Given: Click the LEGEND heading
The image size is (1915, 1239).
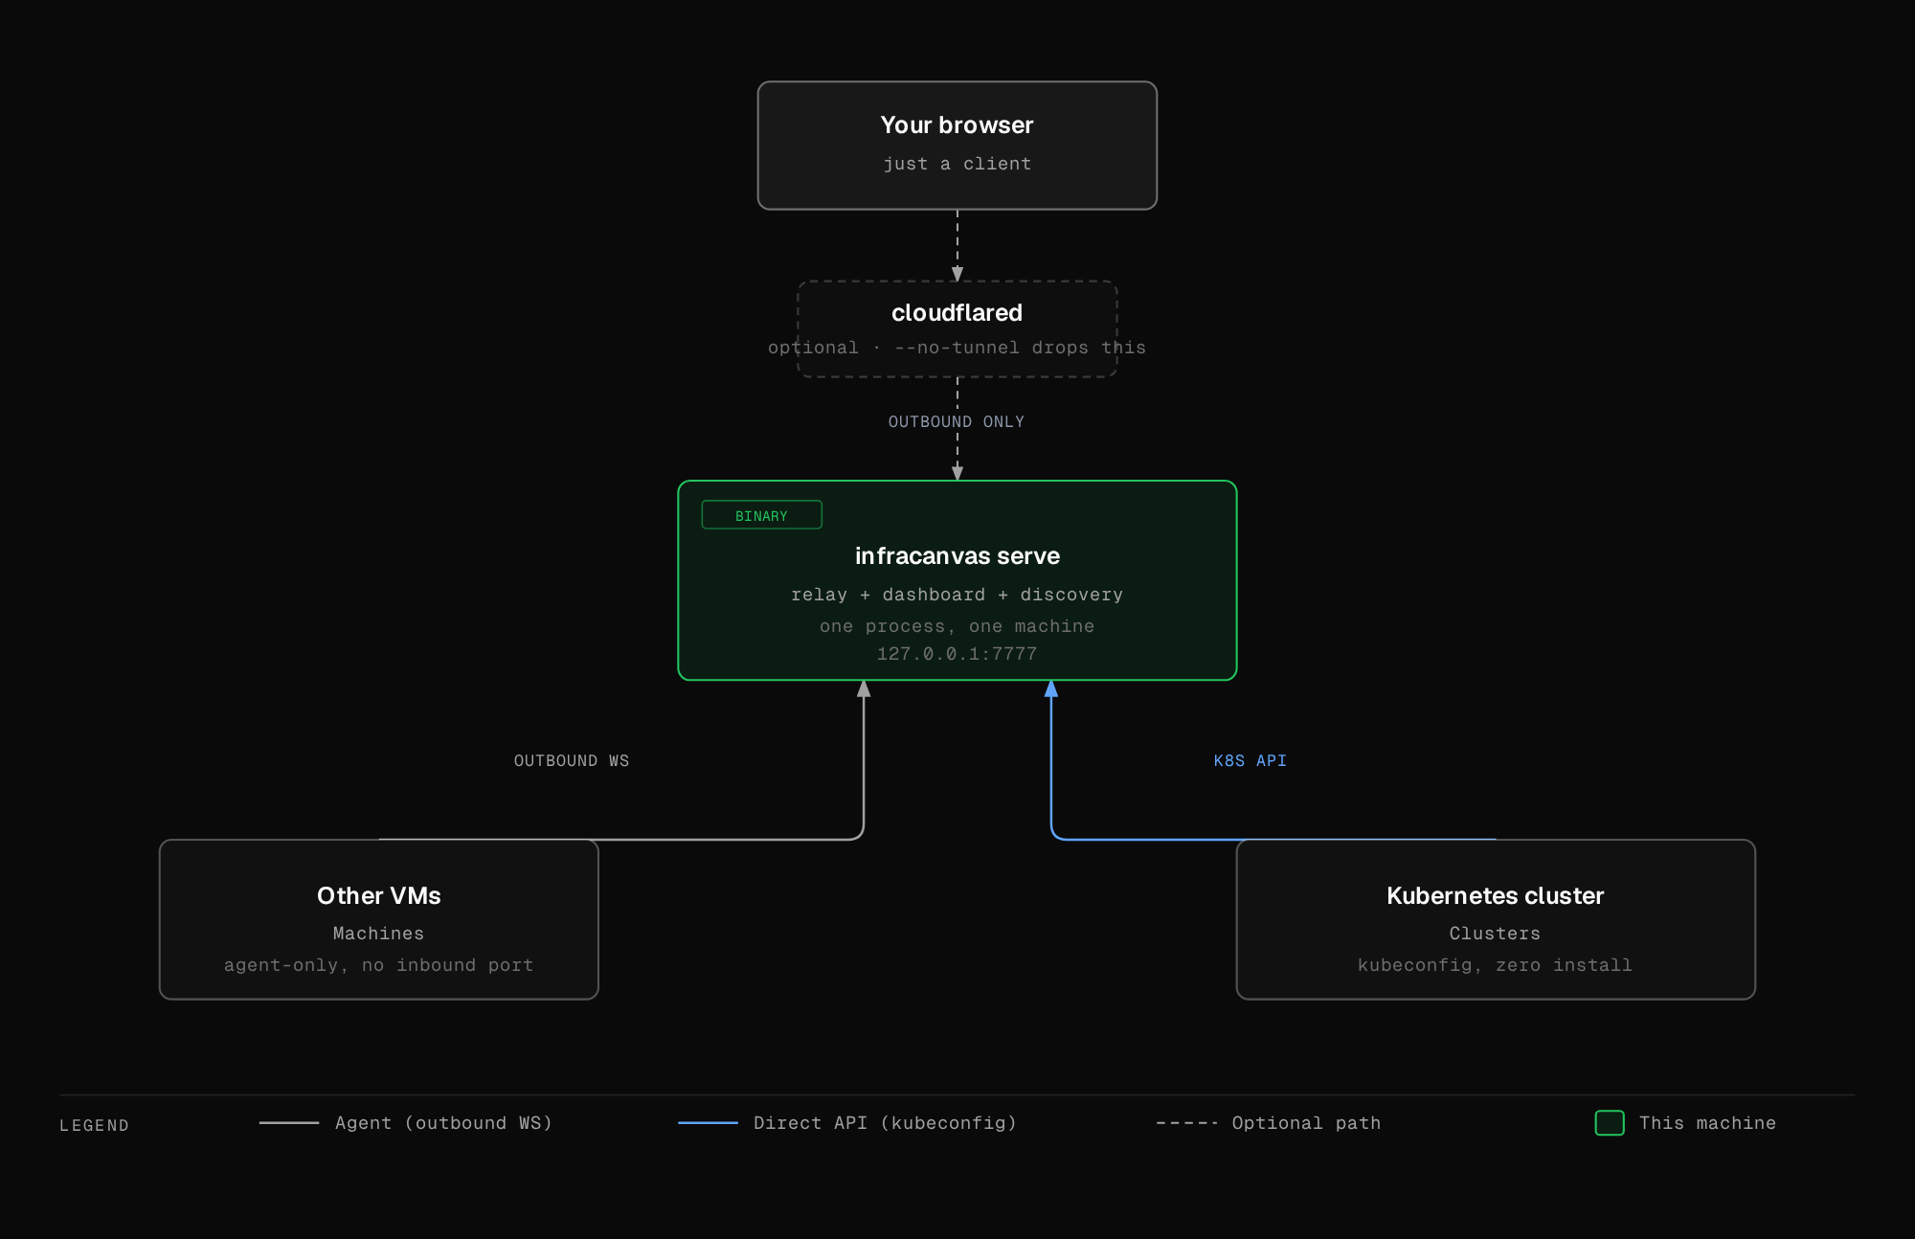Looking at the screenshot, I should (94, 1126).
